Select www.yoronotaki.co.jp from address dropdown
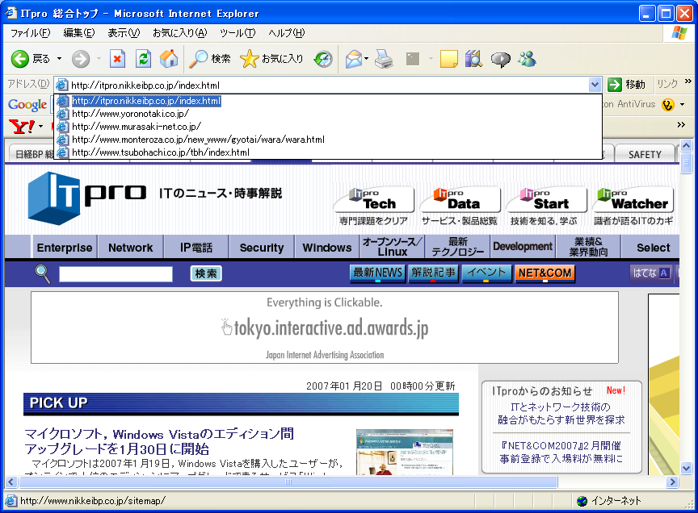The height and width of the screenshot is (513, 698). tap(129, 114)
